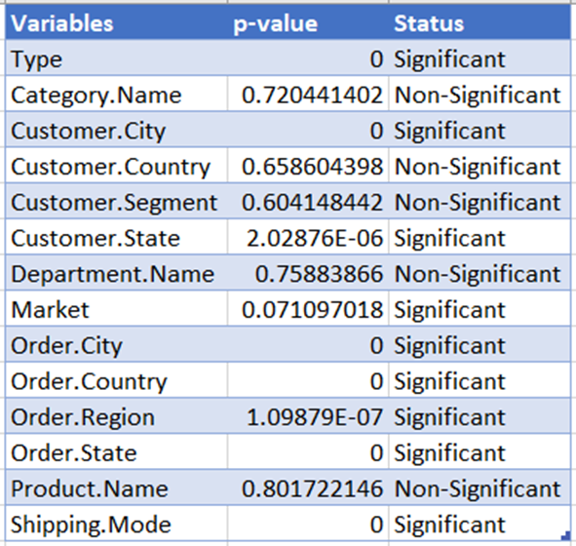Viewport: 576px width, 546px height.
Task: Select the 2.02876E-06 p-value cell
Action: pos(308,238)
